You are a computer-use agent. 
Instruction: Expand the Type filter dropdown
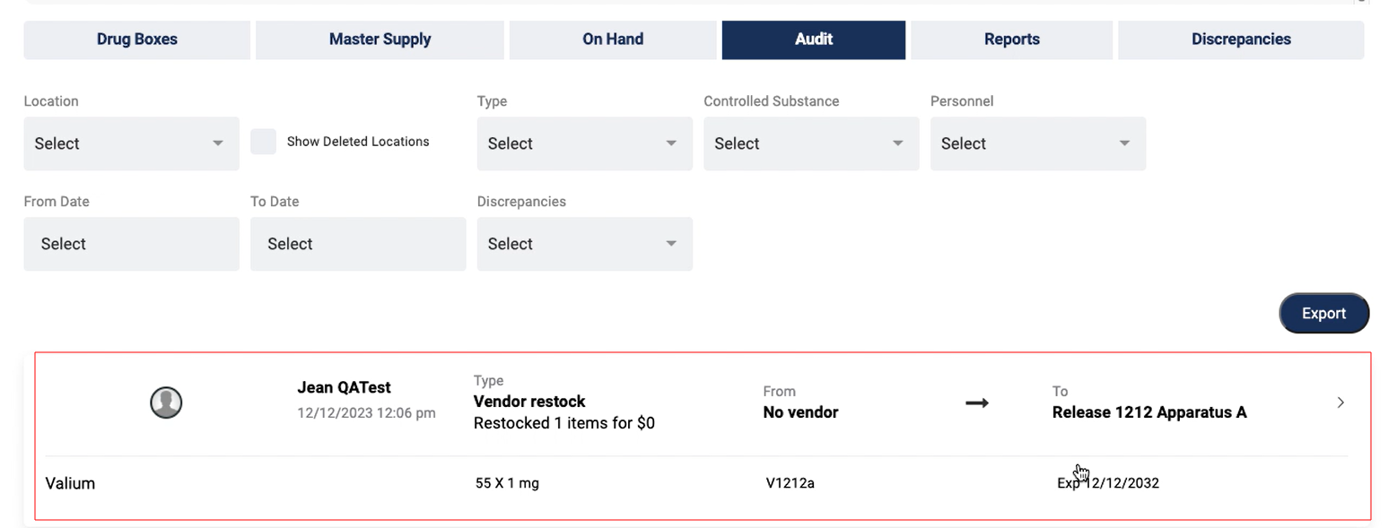[x=584, y=143]
